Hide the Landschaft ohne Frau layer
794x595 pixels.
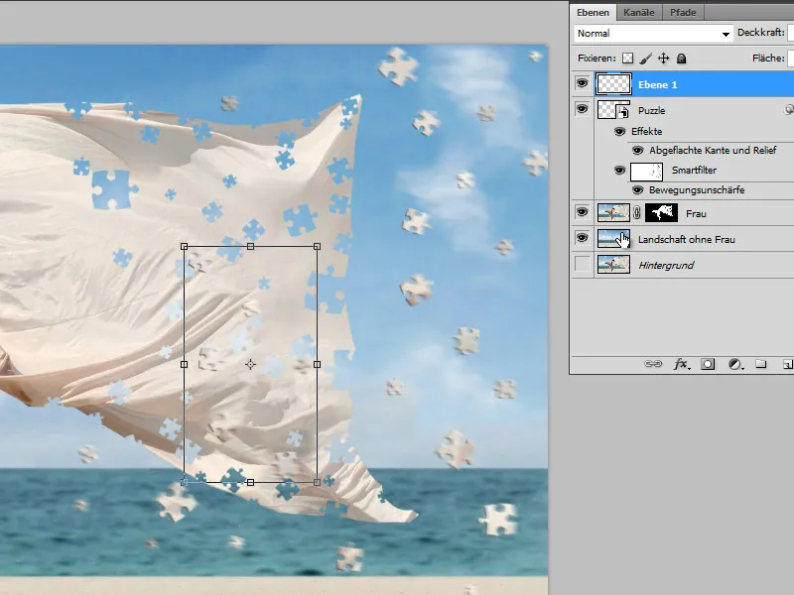coord(583,238)
